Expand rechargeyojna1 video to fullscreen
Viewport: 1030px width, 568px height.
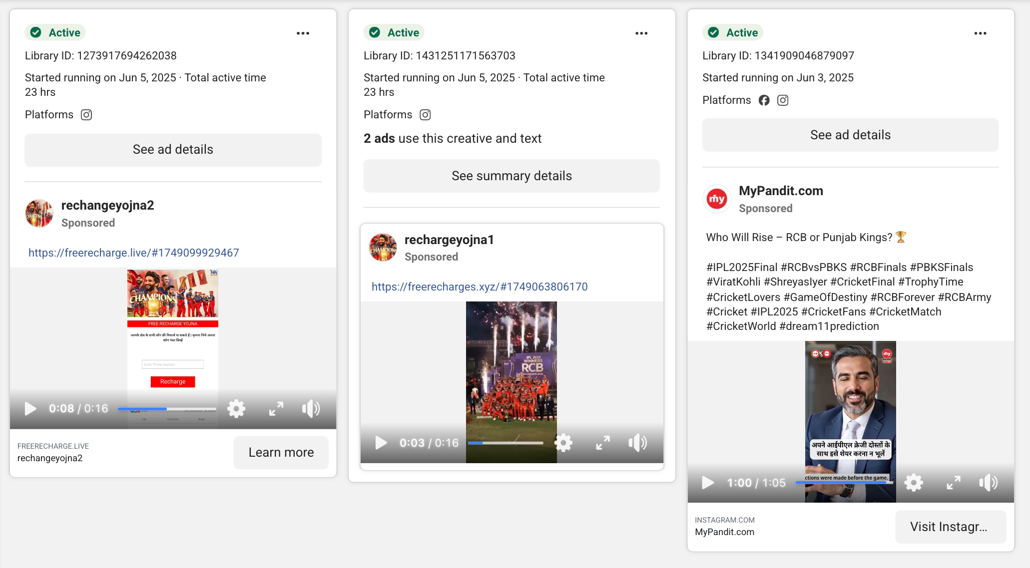(603, 443)
